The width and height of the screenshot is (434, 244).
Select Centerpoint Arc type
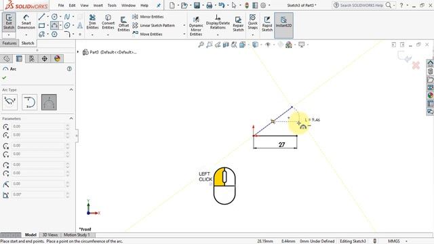[x=9, y=102]
